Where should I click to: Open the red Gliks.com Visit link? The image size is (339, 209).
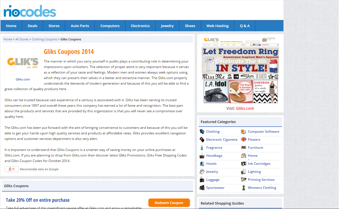click(x=245, y=108)
